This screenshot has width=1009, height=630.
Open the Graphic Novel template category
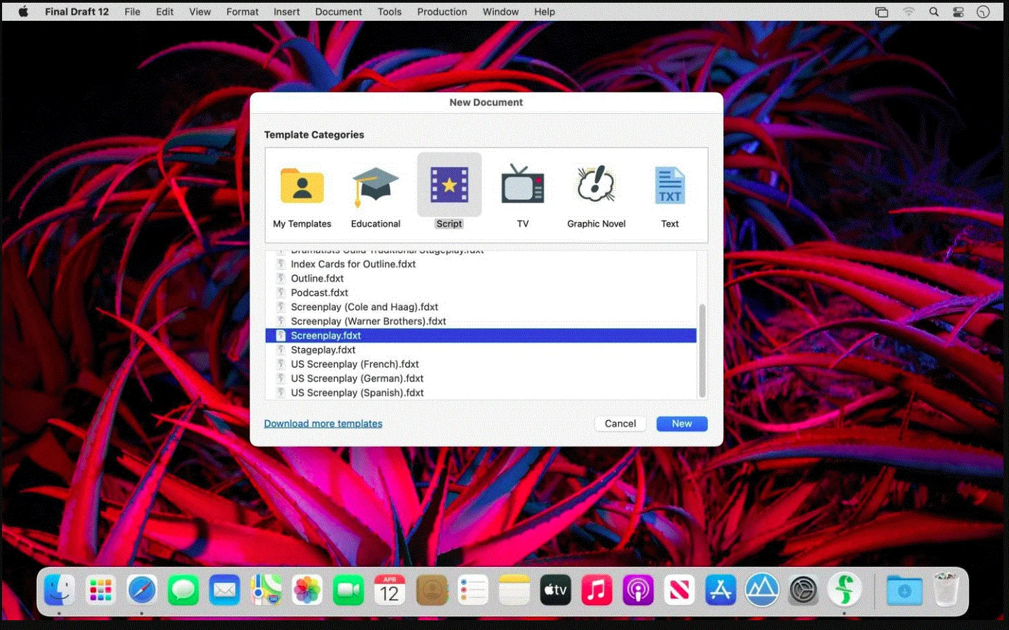pos(596,184)
